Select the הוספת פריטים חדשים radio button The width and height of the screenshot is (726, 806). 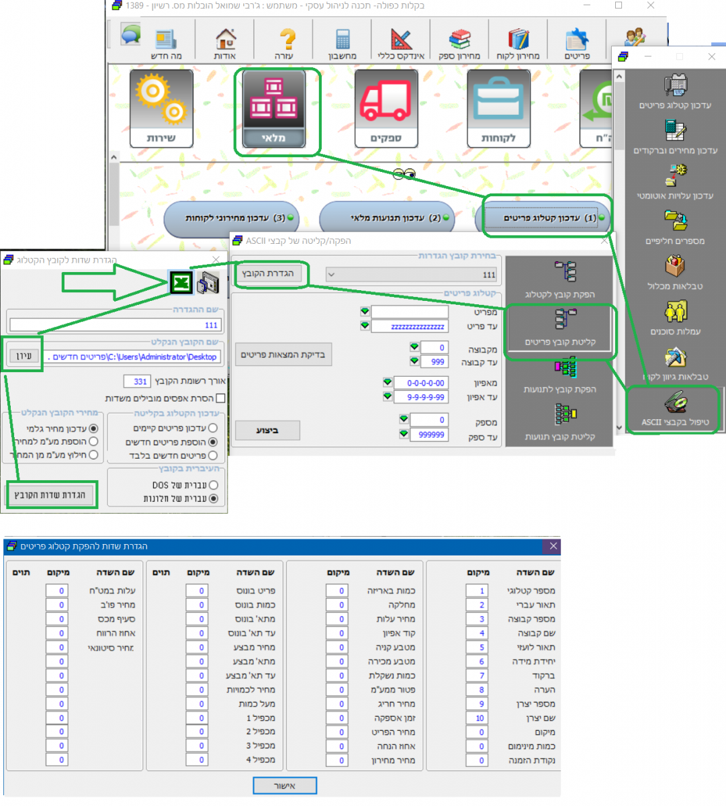click(213, 442)
